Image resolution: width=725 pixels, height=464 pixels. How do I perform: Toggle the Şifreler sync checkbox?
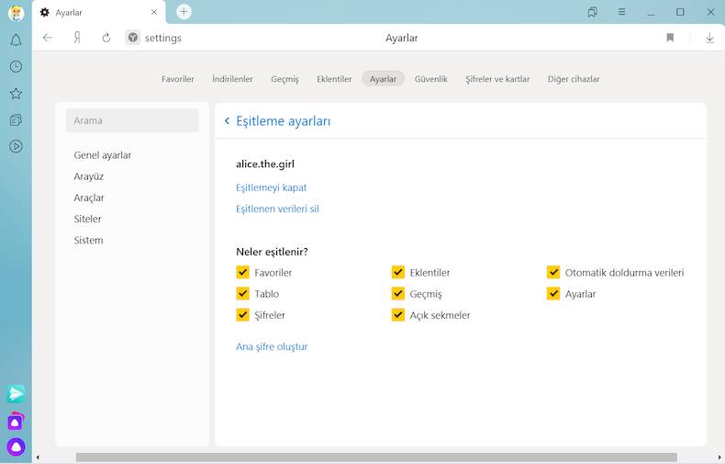tap(243, 315)
